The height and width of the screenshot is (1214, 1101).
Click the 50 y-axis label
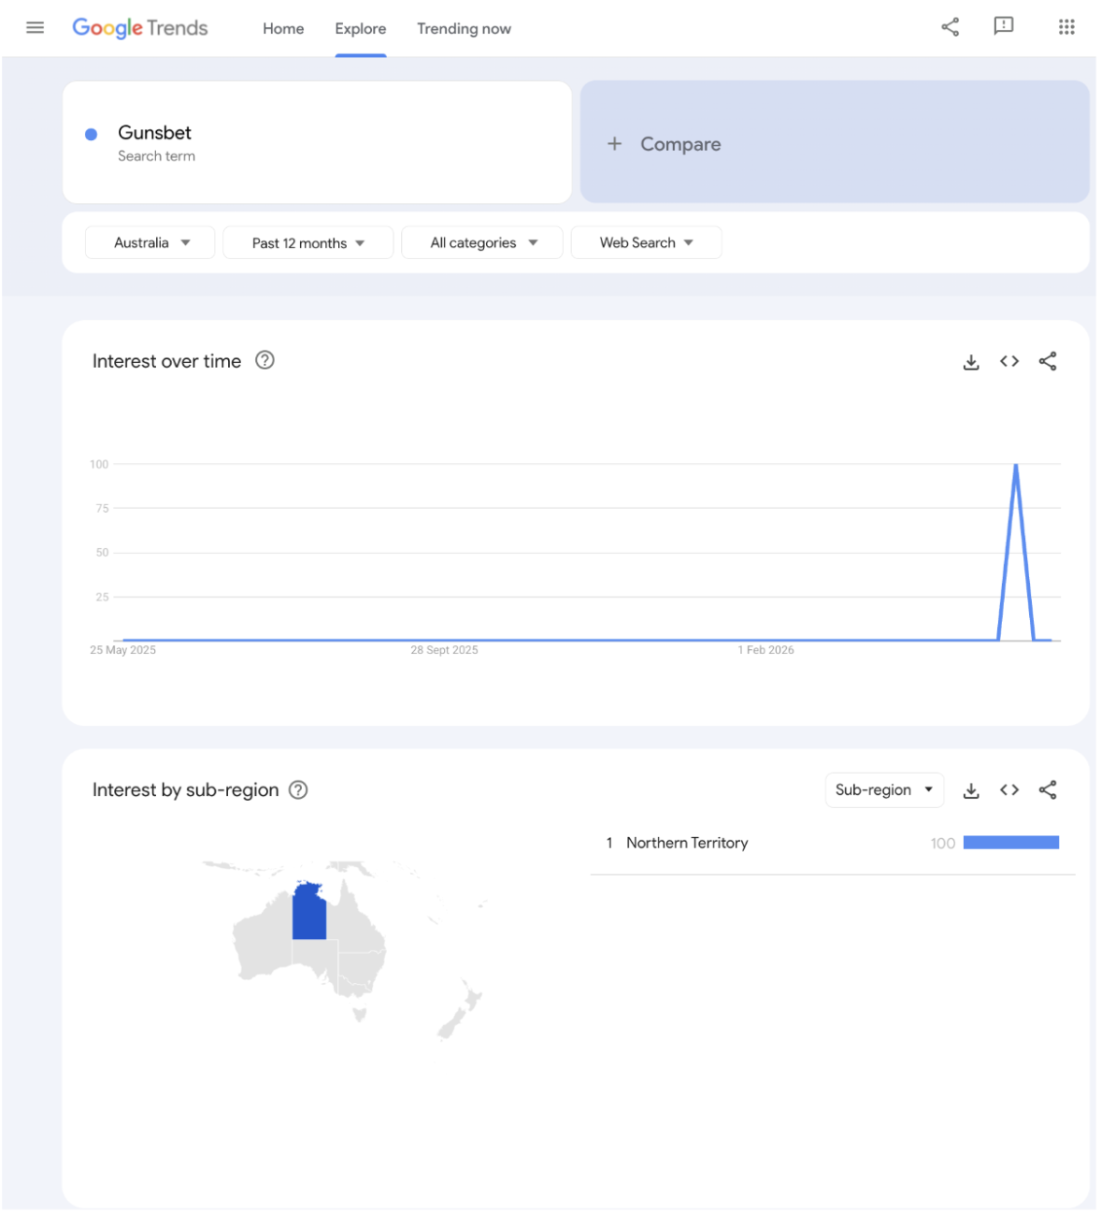tap(102, 553)
